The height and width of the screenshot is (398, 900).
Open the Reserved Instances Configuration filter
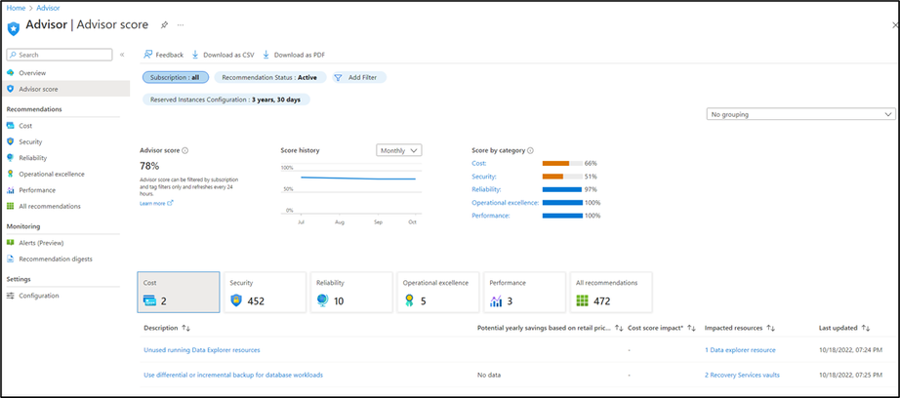[x=226, y=99]
